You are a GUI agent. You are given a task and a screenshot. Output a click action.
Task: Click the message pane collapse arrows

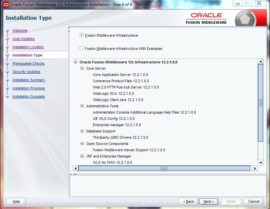pyautogui.click(x=73, y=174)
